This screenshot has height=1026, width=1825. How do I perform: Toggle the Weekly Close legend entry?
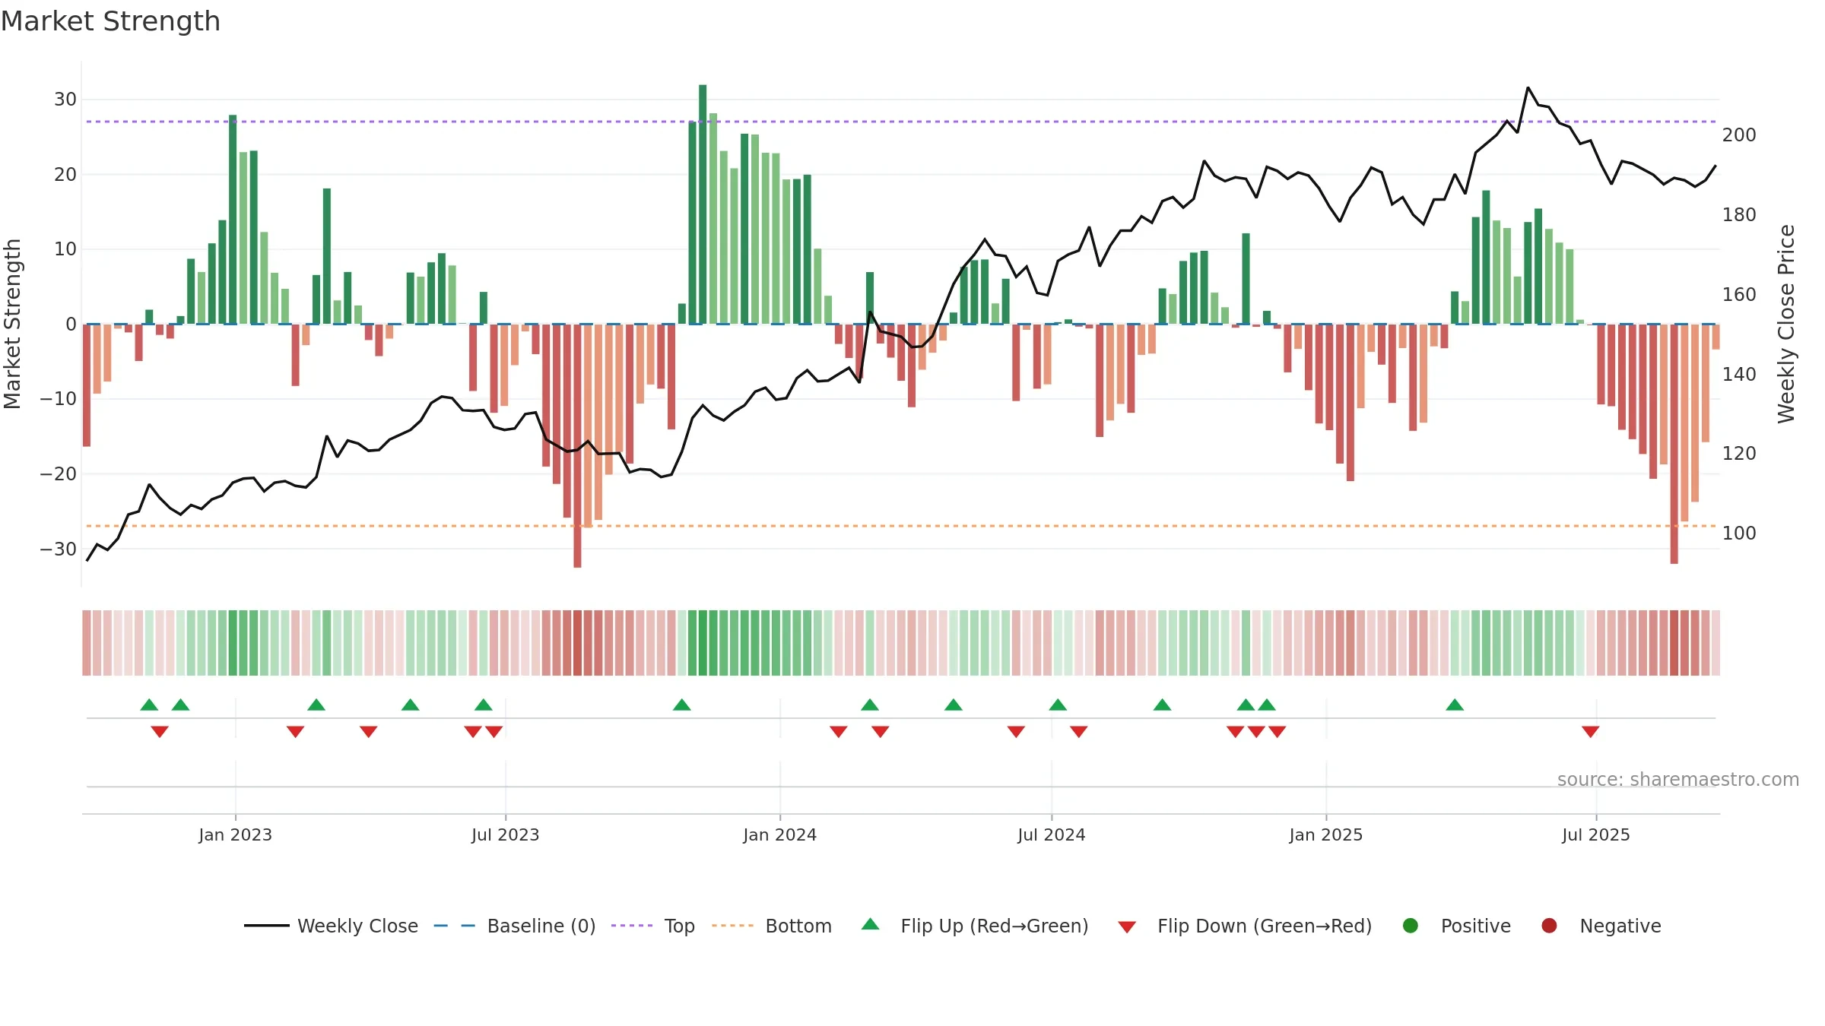[x=331, y=926]
